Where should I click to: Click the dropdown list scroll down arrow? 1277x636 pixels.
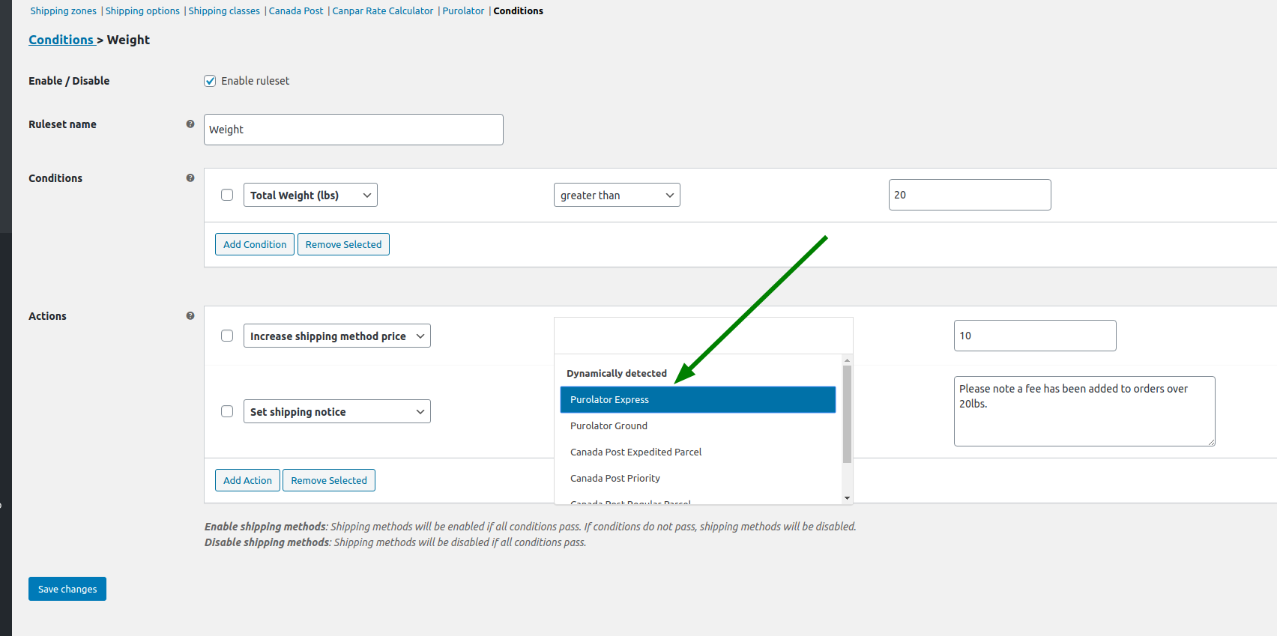(x=847, y=498)
